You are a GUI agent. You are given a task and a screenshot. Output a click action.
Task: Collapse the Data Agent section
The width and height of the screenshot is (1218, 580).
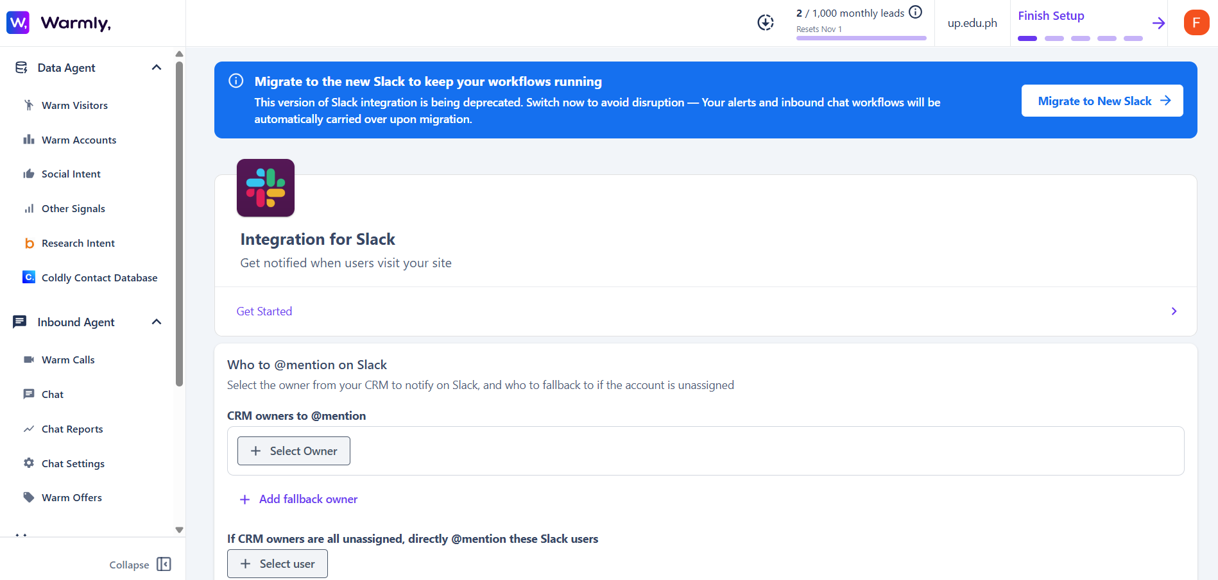click(156, 67)
